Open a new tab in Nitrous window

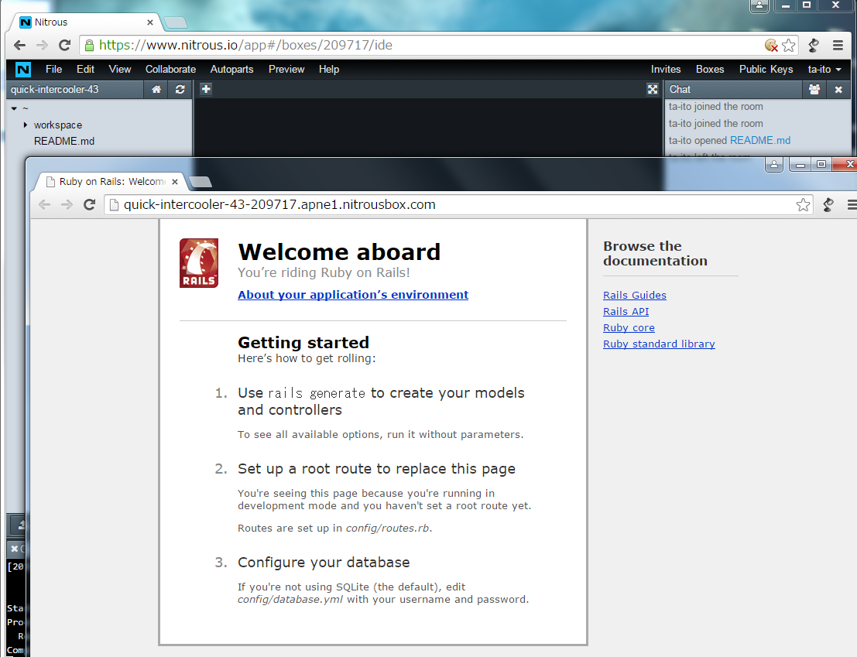[176, 22]
